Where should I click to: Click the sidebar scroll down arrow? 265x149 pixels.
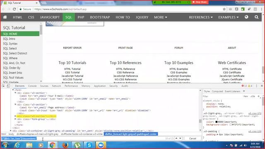(x=41, y=81)
